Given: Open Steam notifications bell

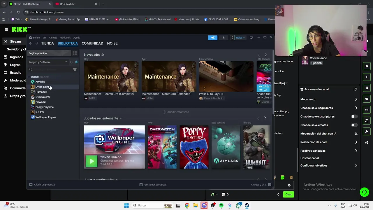Looking at the screenshot, I should 224,38.
